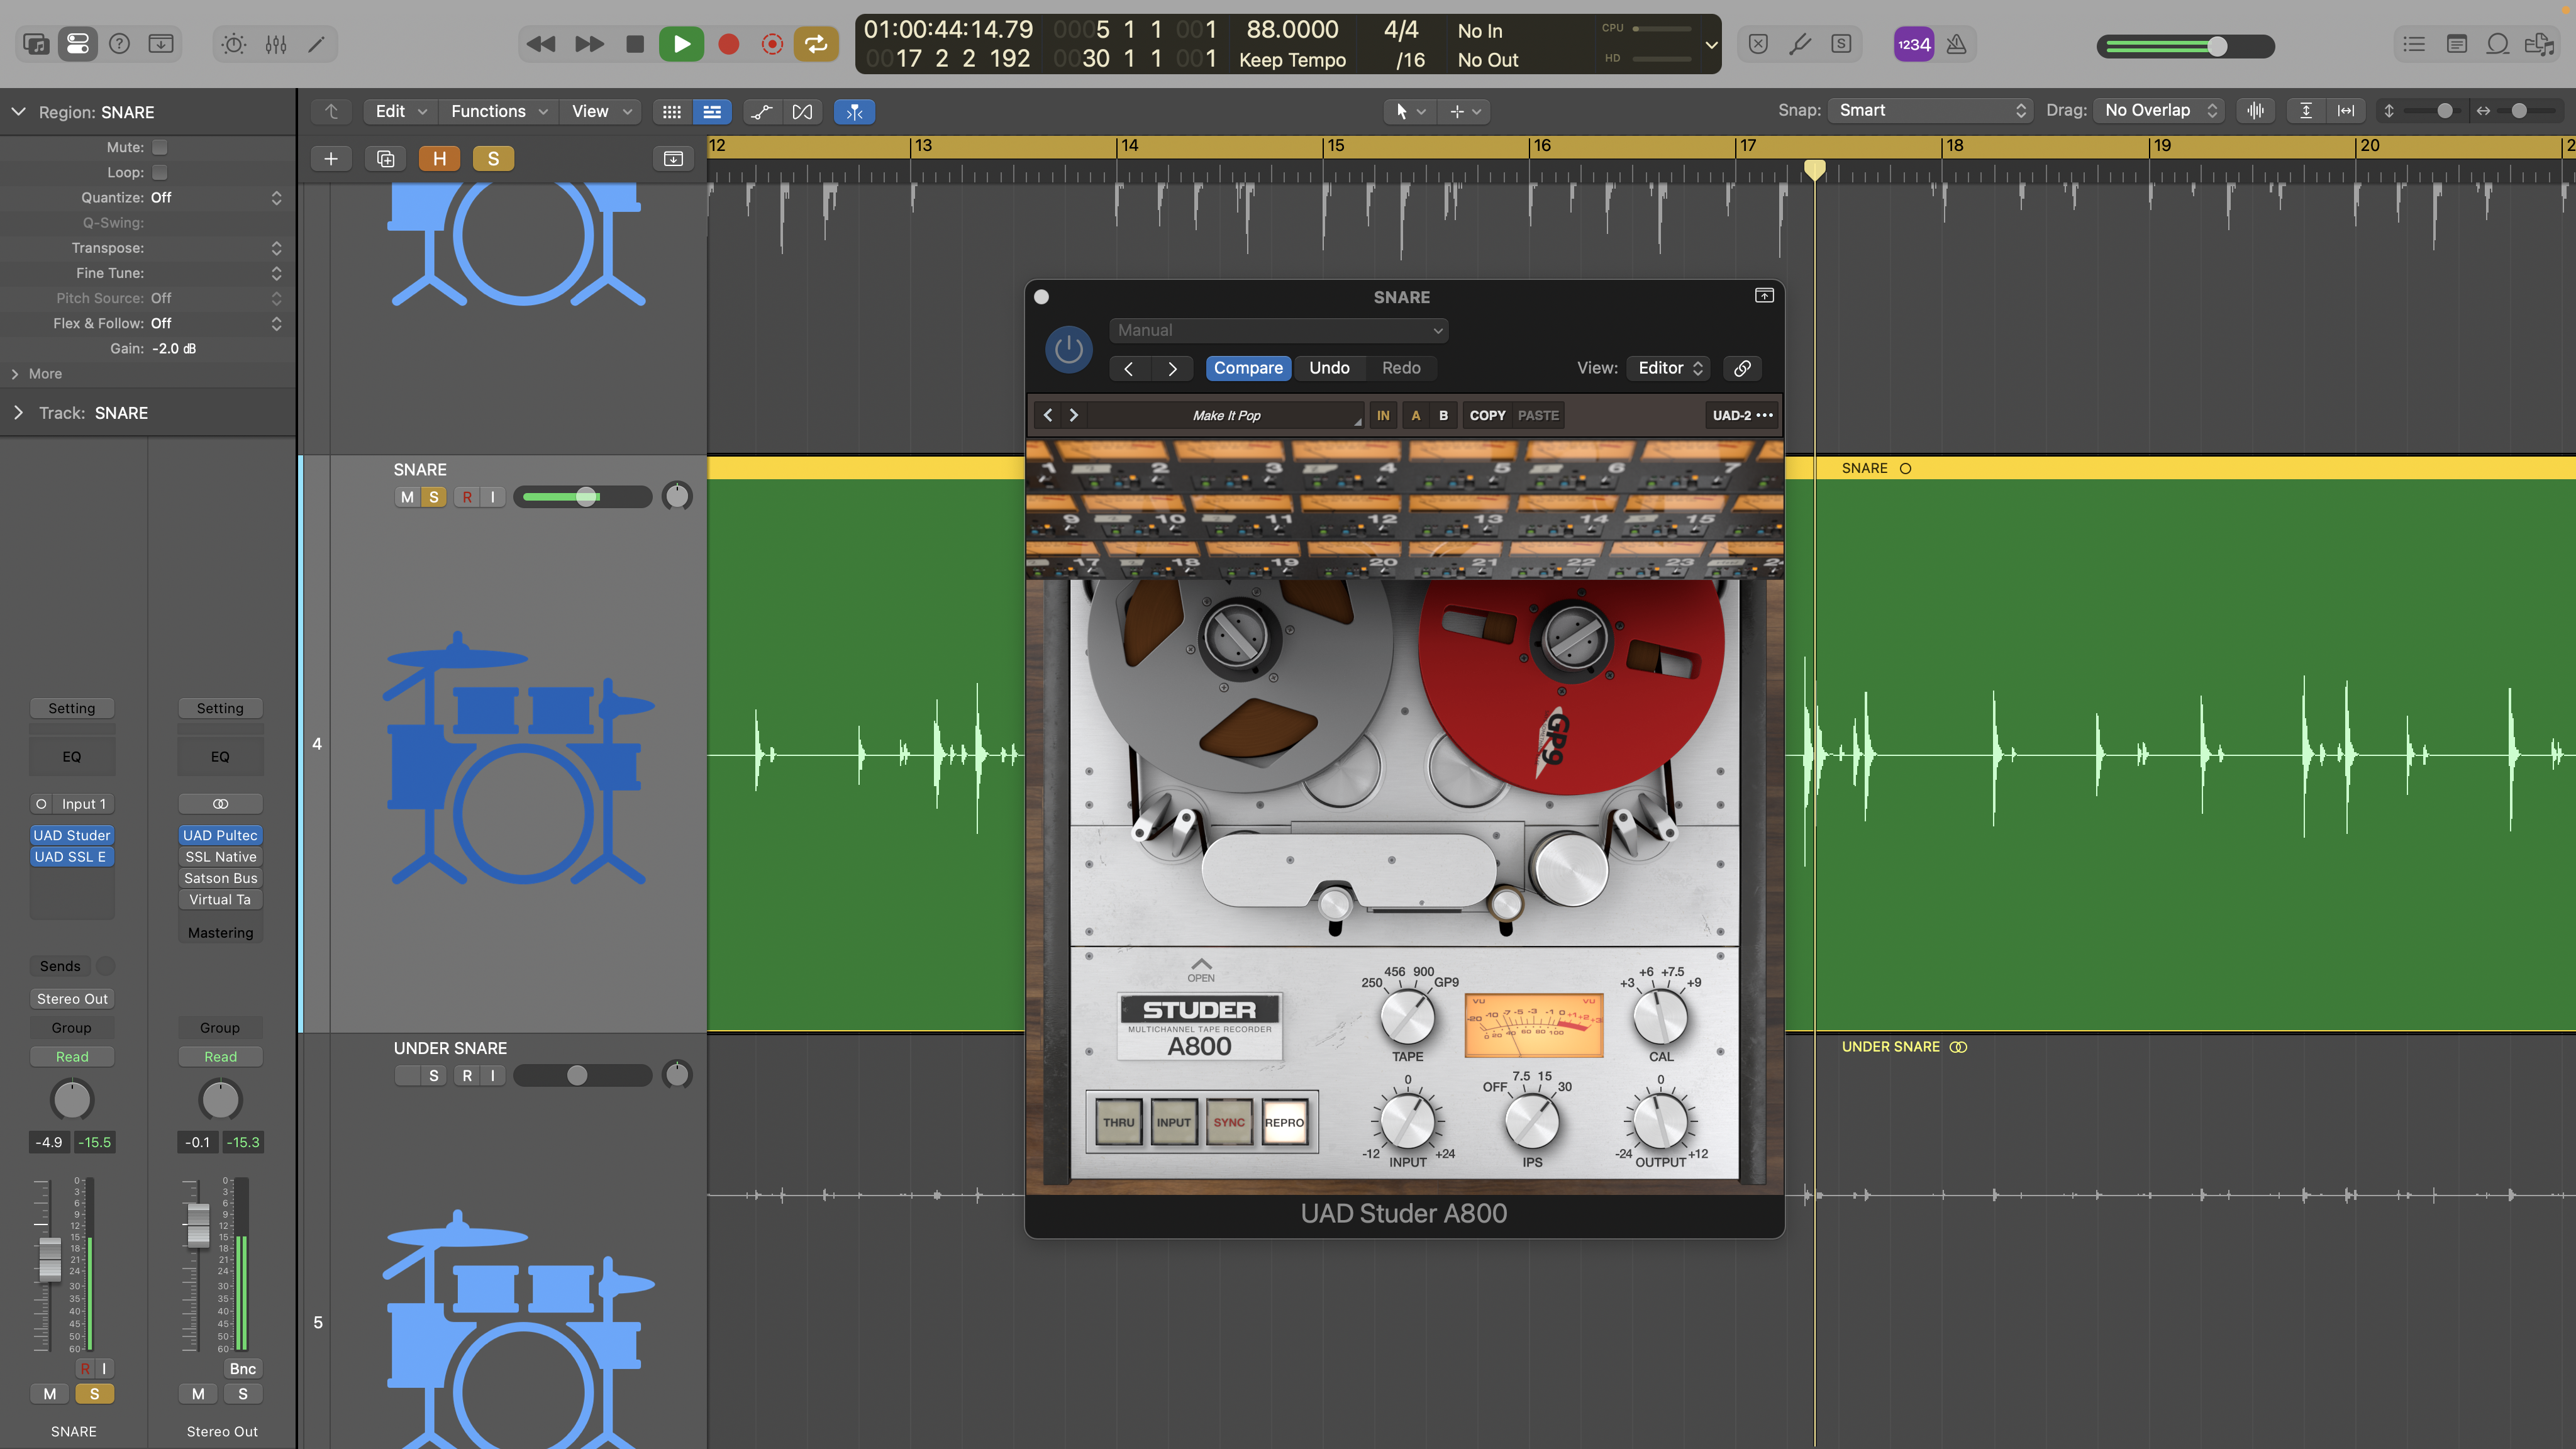
Task: Click the Undo button in plug-in
Action: 1329,368
